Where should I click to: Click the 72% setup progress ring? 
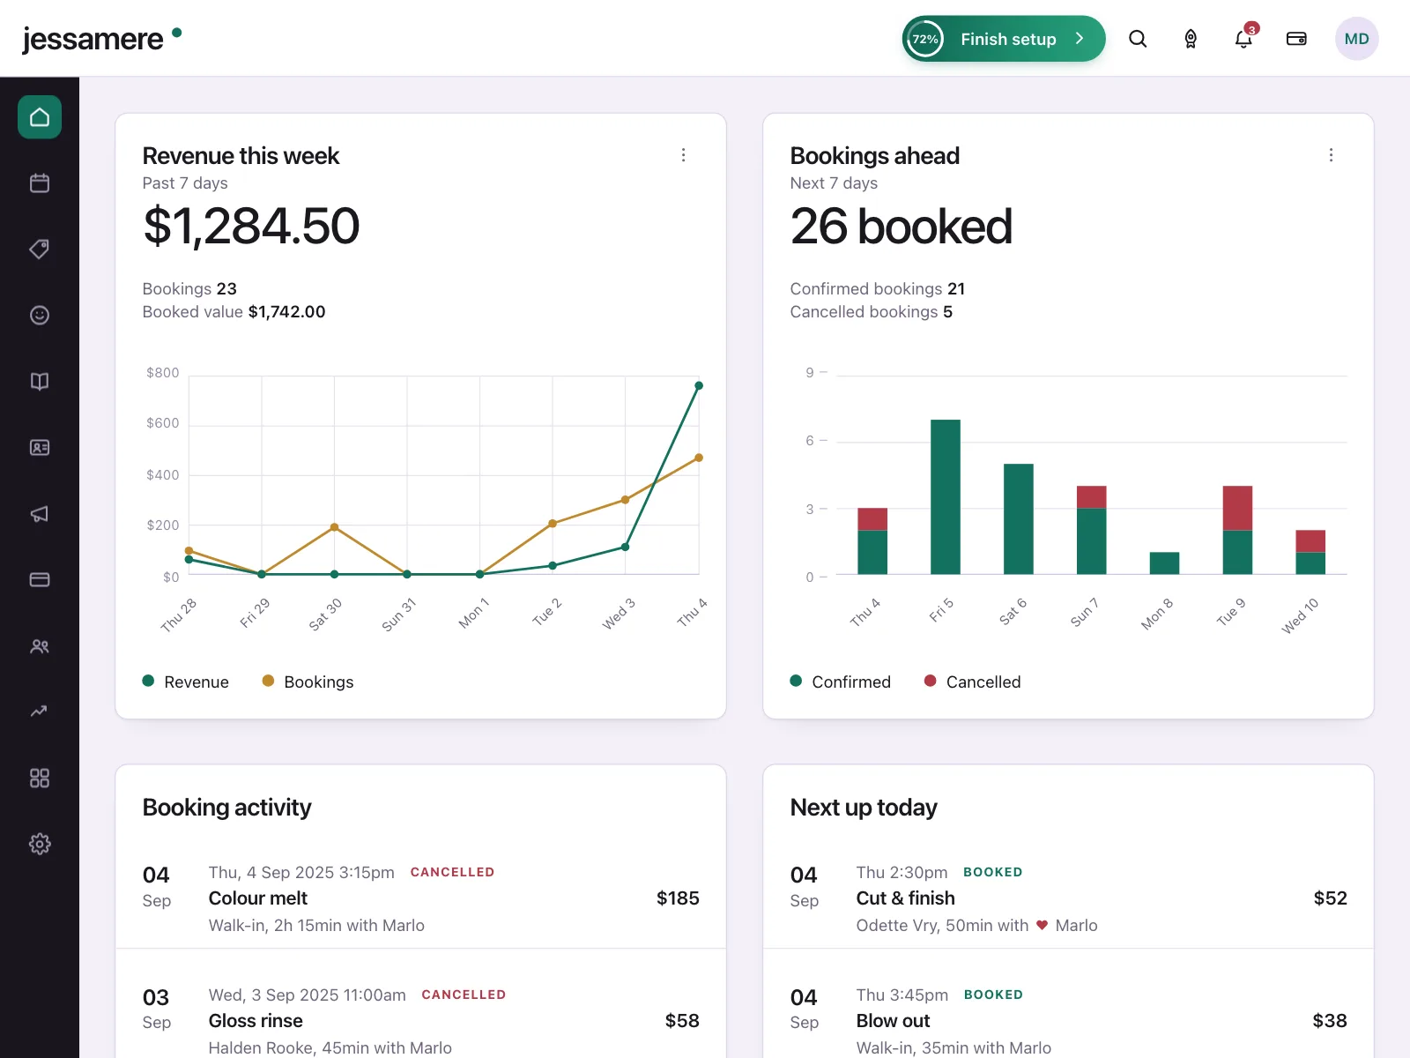925,39
